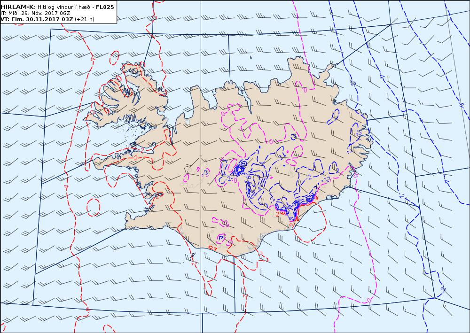The width and height of the screenshot is (470, 333).
Task: Click the "(+21 h)" forecast offset text
Action: click(x=85, y=19)
